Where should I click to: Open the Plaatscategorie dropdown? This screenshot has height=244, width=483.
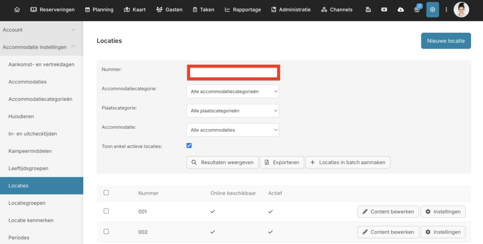click(233, 111)
